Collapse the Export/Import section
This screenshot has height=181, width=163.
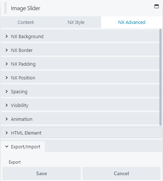23,147
